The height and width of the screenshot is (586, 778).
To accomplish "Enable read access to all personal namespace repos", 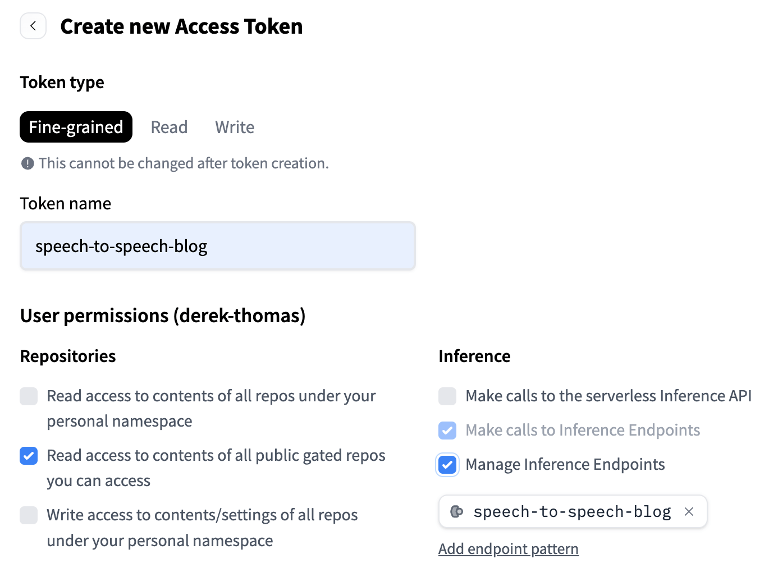I will 29,396.
